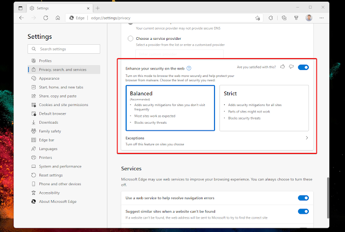345x232 pixels.
Task: Open Cookies and site permissions settings
Action: coord(64,105)
